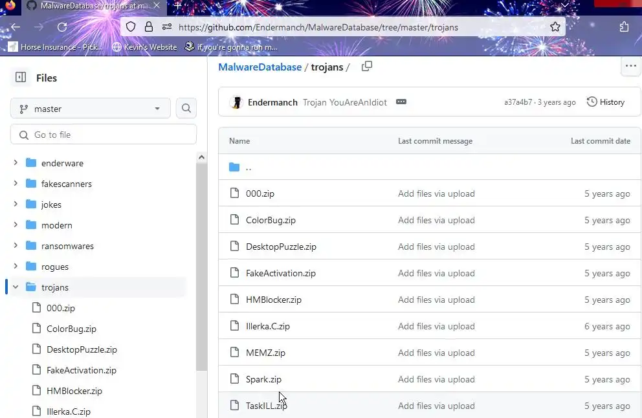The width and height of the screenshot is (642, 418).
Task: Open the Trojan YouAreAnIdiot commit message
Action: tap(345, 102)
